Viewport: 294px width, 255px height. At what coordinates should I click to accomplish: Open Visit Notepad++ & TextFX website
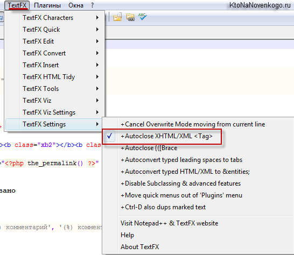[198, 223]
